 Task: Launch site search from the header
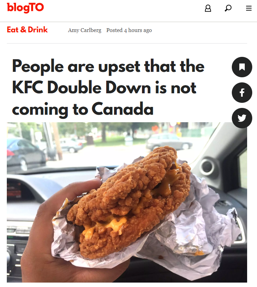click(228, 8)
